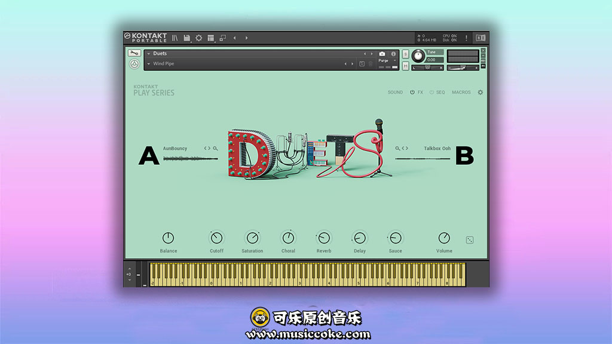Click the Delay knob

click(360, 238)
